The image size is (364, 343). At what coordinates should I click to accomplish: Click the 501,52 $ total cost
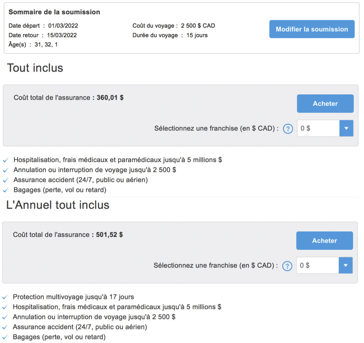click(109, 235)
